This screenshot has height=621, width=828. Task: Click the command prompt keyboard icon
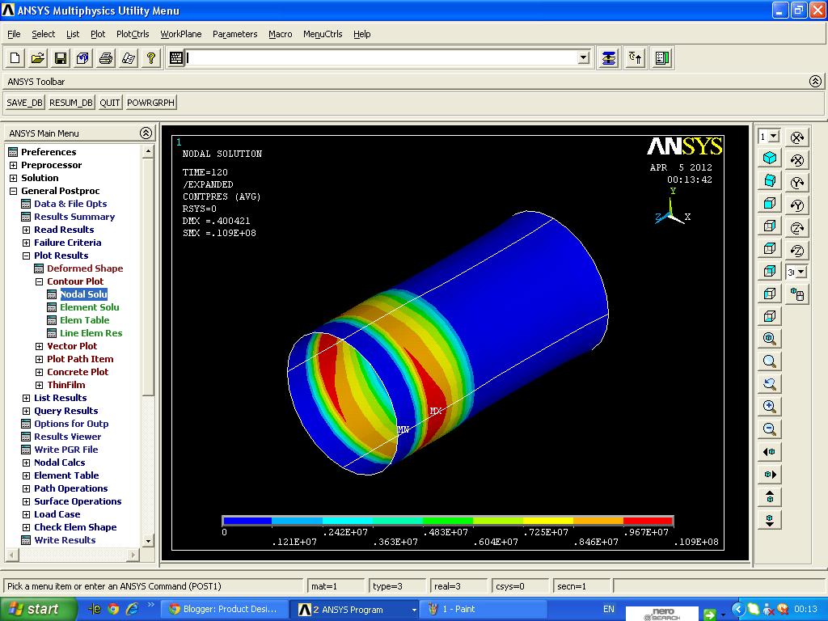175,58
